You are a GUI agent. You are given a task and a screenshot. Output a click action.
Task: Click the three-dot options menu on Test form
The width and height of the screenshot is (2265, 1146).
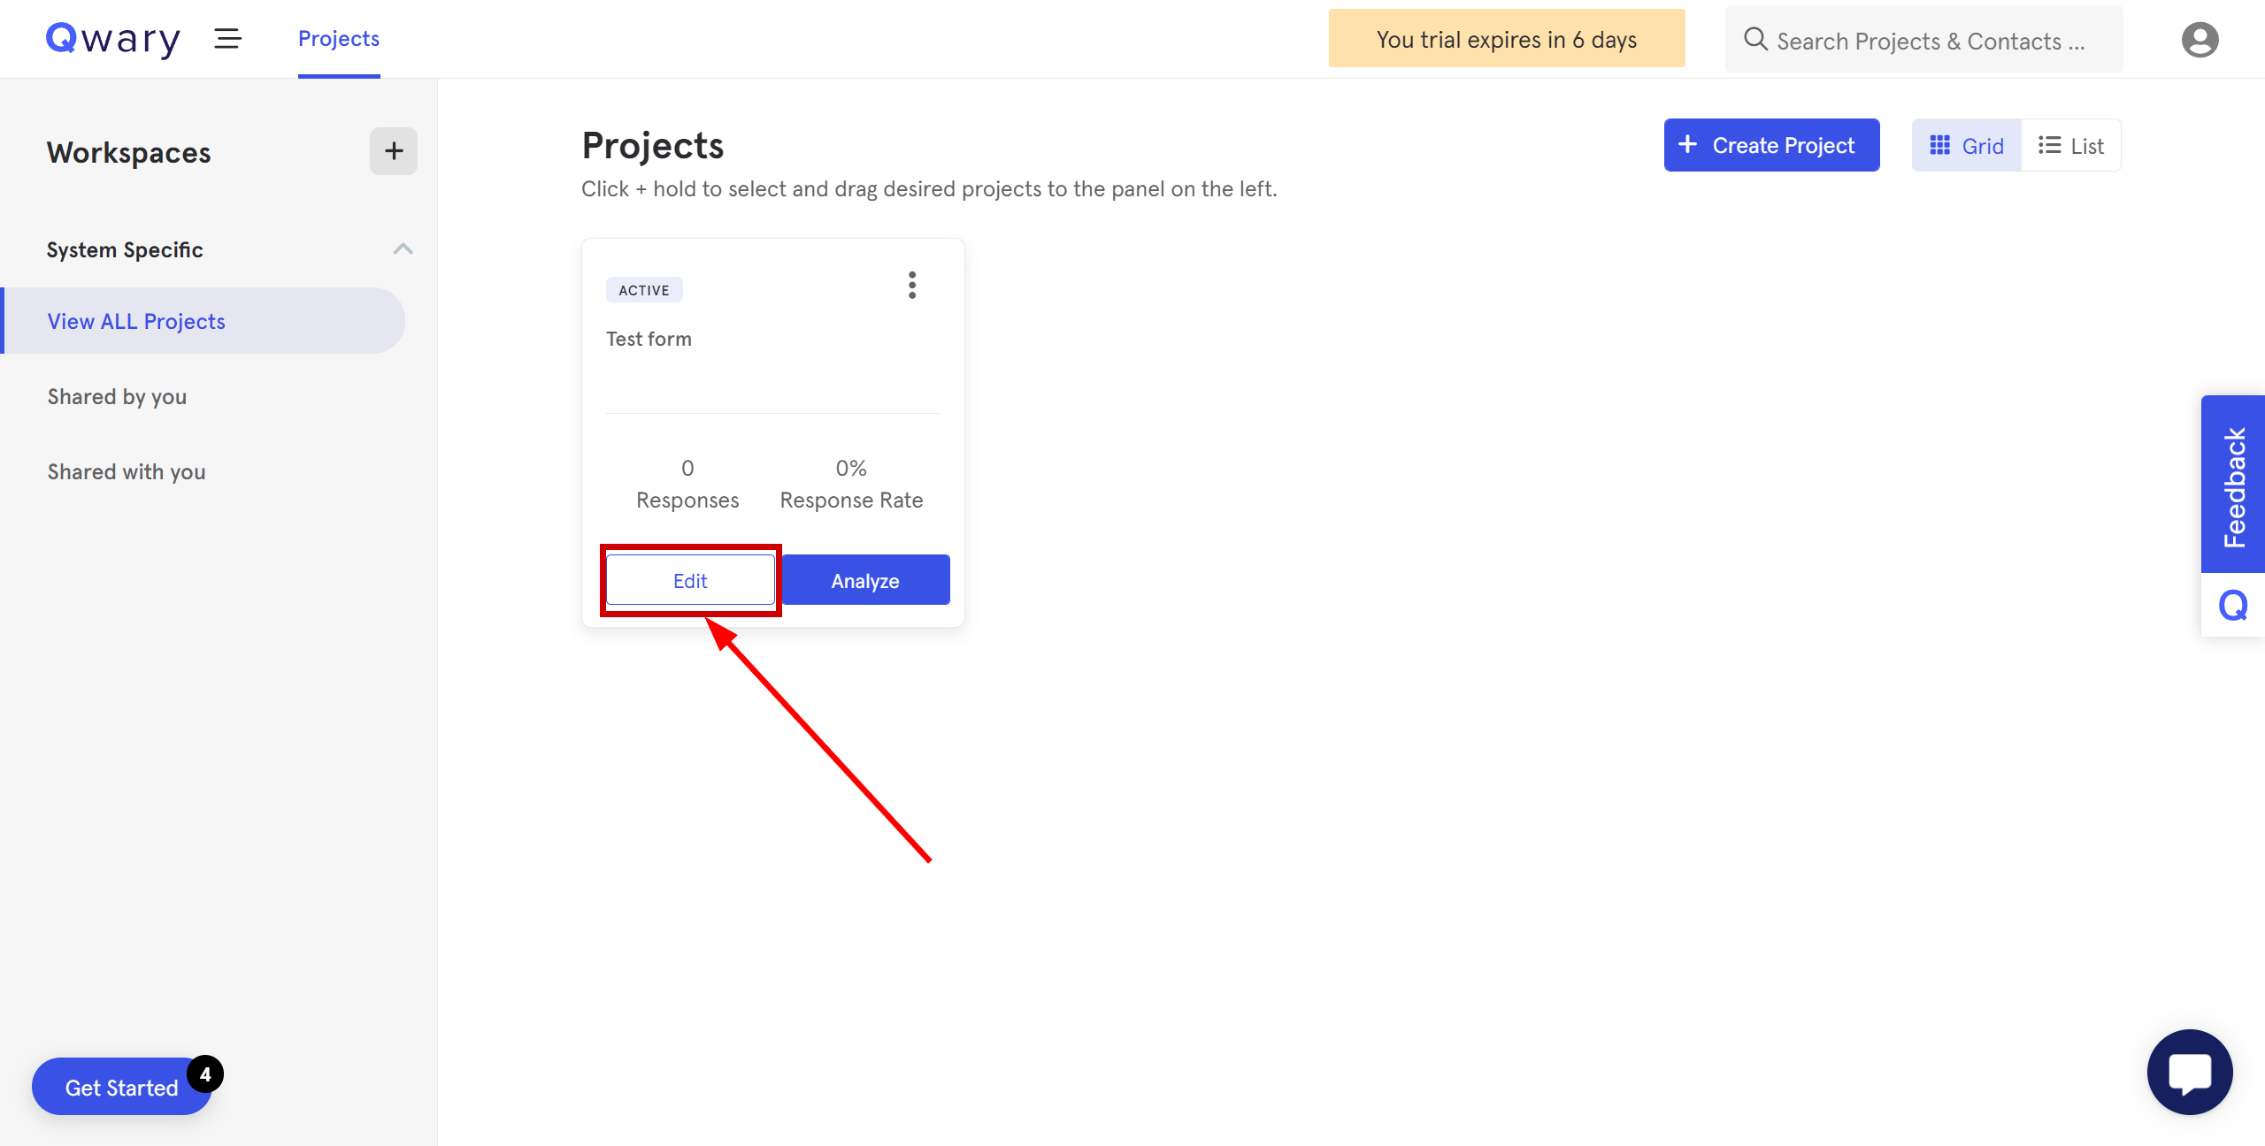coord(912,286)
